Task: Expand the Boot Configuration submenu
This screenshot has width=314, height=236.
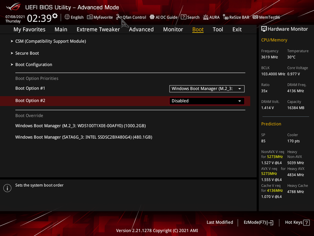Action: (x=34, y=65)
